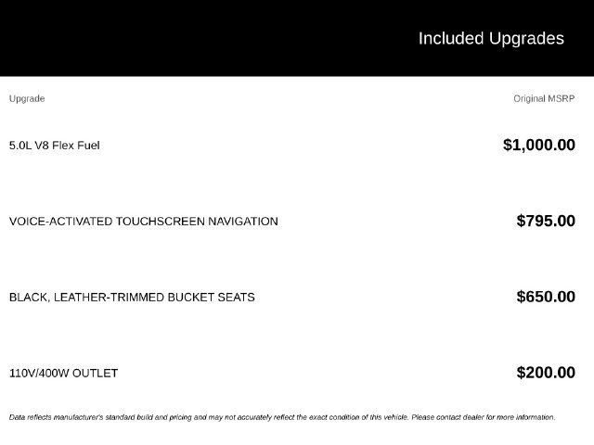The height and width of the screenshot is (445, 594).
Task: Click the $200.00 price value
Action: [x=546, y=373]
